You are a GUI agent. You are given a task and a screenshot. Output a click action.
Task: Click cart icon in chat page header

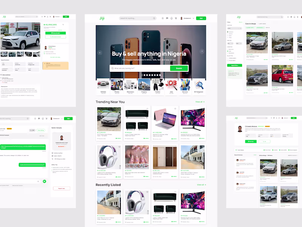click(x=46, y=118)
